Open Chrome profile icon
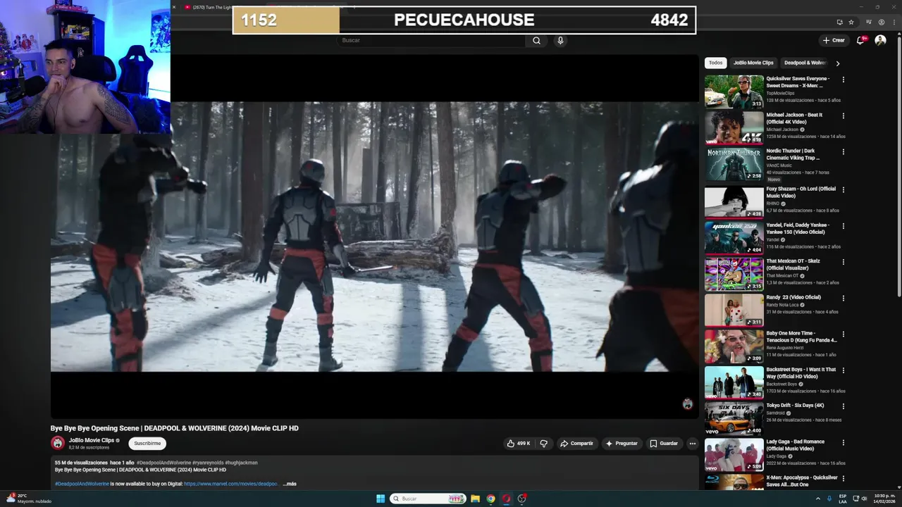The image size is (902, 507). [x=882, y=22]
